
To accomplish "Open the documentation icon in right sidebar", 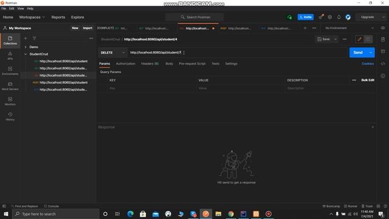I will pos(383,39).
